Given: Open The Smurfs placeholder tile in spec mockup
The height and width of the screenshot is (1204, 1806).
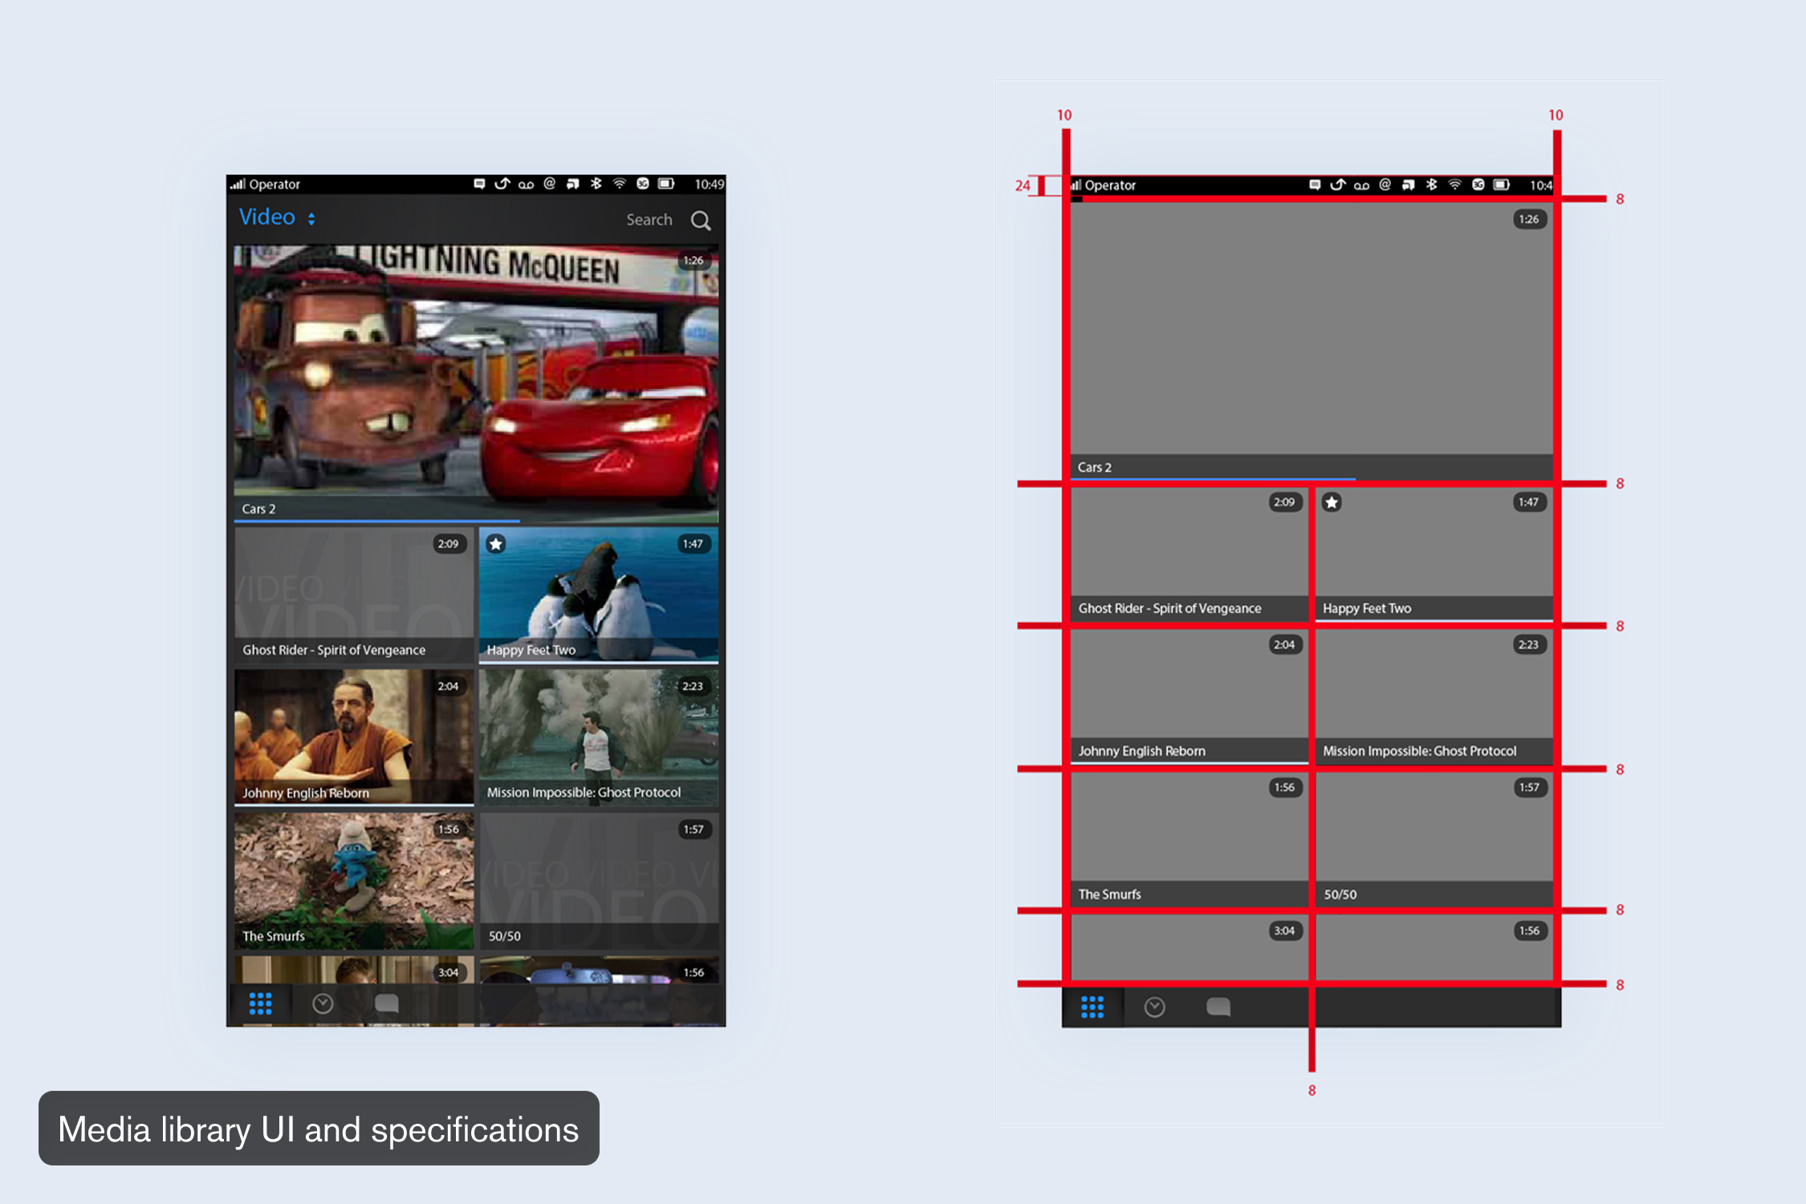Looking at the screenshot, I should (1189, 840).
